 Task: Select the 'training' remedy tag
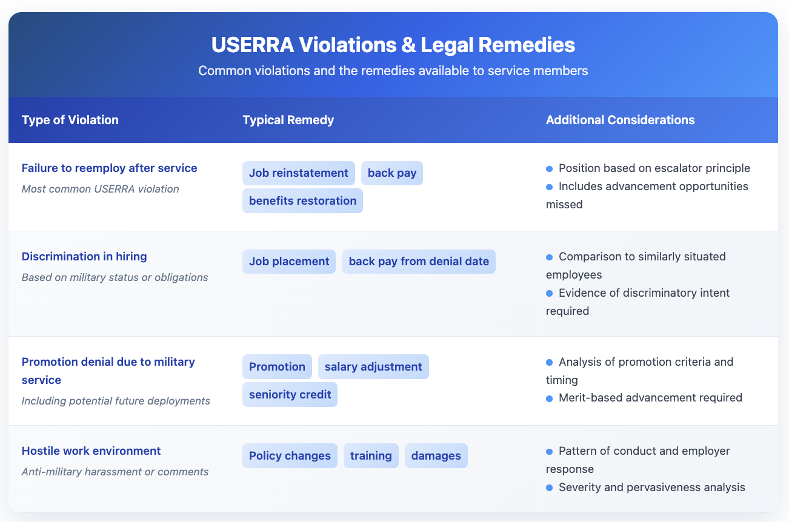[x=371, y=456]
